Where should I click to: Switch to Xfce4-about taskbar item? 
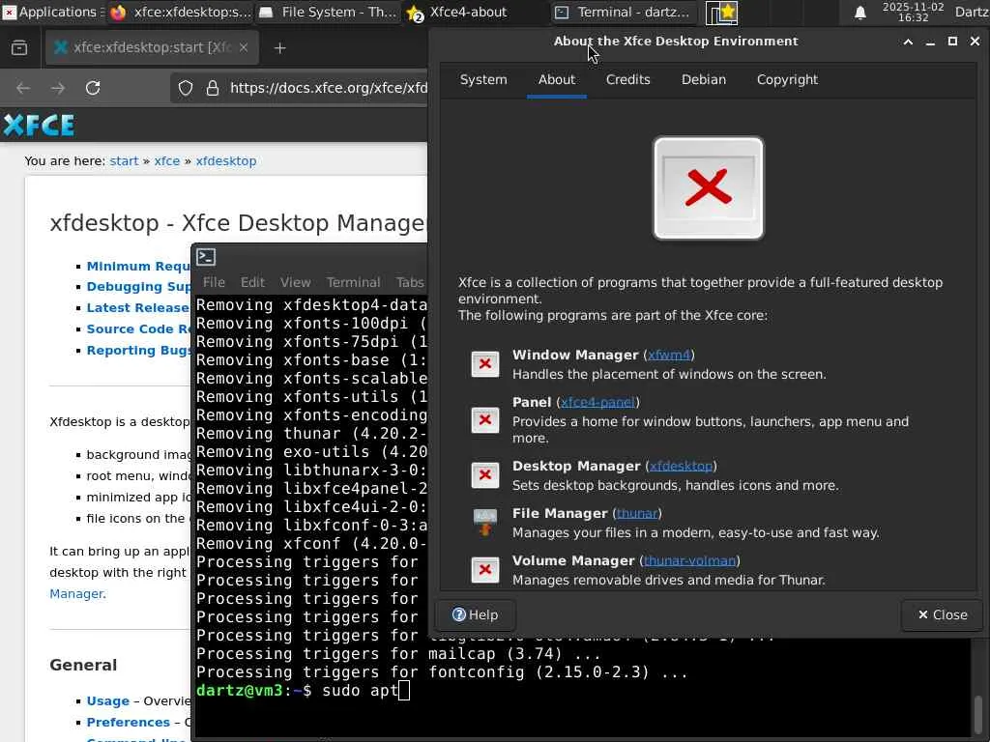(x=476, y=12)
